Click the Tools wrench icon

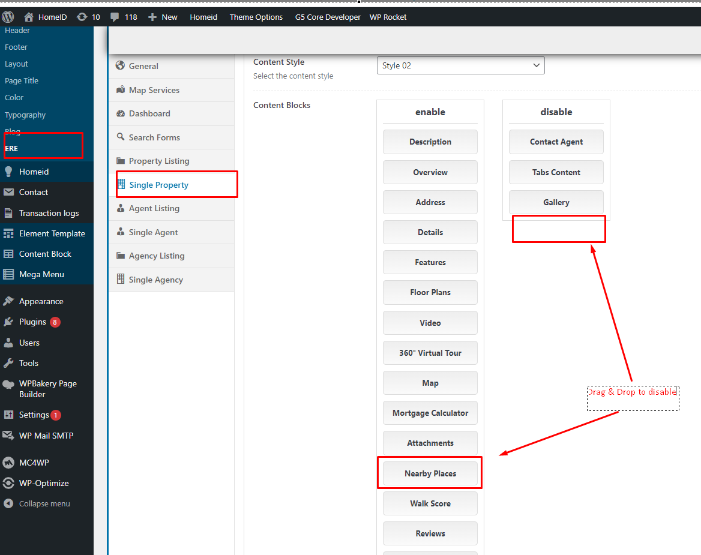(8, 363)
